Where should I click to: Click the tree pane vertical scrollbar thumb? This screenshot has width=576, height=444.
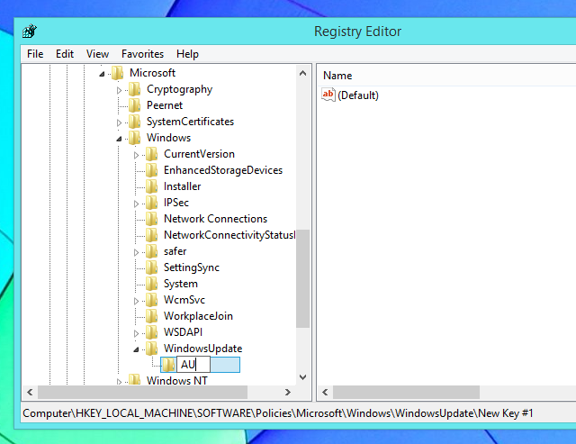[302, 278]
